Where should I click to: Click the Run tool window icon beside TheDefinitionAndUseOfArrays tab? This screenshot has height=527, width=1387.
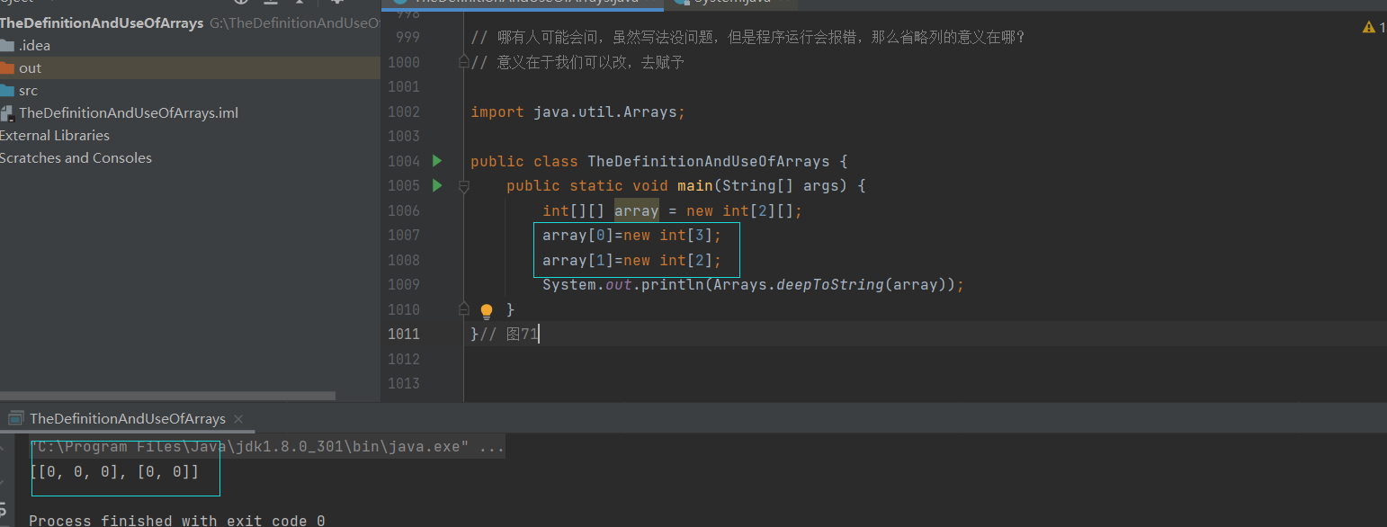pyautogui.click(x=15, y=418)
